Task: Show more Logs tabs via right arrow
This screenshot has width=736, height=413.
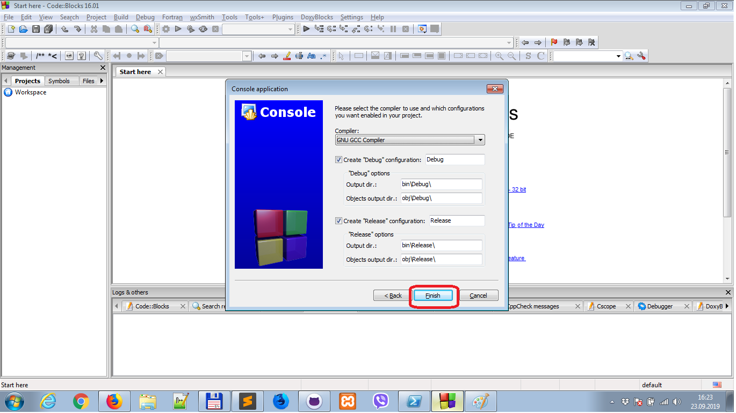Action: click(727, 306)
